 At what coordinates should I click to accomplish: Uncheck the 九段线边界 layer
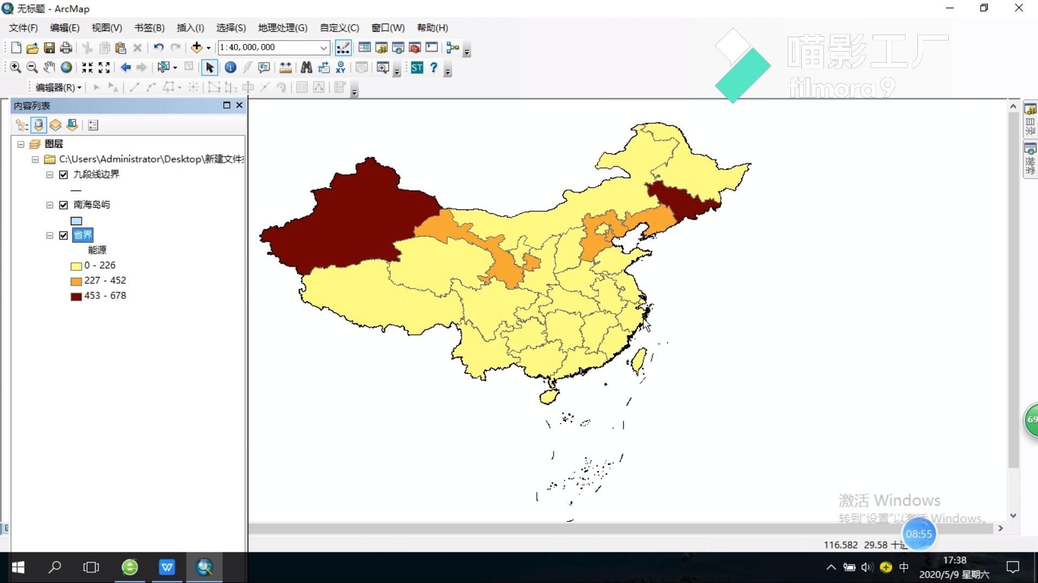pyautogui.click(x=63, y=174)
